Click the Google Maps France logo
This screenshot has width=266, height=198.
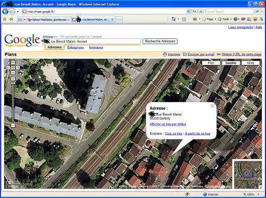[22, 40]
